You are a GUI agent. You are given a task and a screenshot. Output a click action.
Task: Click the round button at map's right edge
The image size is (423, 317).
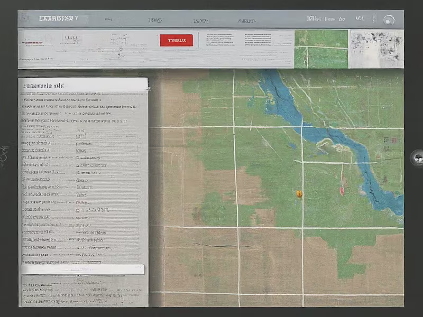tap(417, 158)
